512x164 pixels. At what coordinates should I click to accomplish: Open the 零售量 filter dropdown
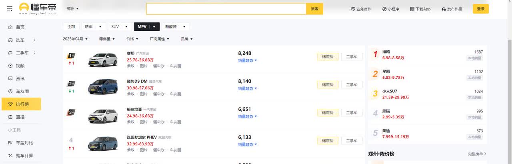107,39
